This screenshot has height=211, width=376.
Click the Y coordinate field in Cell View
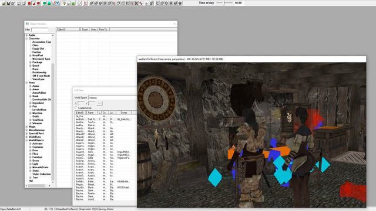[x=92, y=103]
